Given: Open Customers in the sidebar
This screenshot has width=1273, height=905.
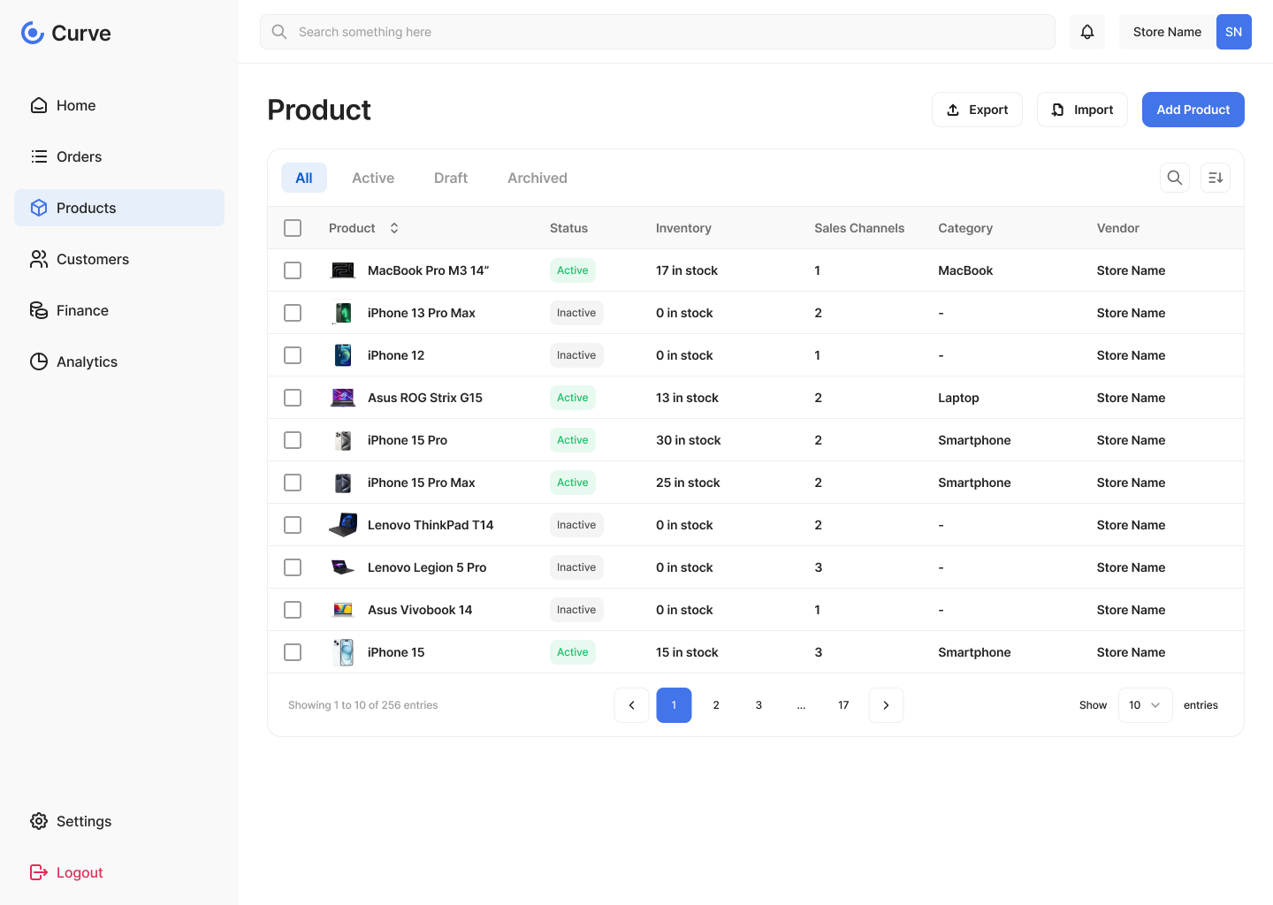Looking at the screenshot, I should pyautogui.click(x=119, y=259).
